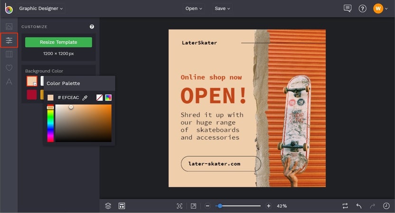Image resolution: width=395 pixels, height=213 pixels.
Task: Open the history clock icon
Action: tap(386, 206)
